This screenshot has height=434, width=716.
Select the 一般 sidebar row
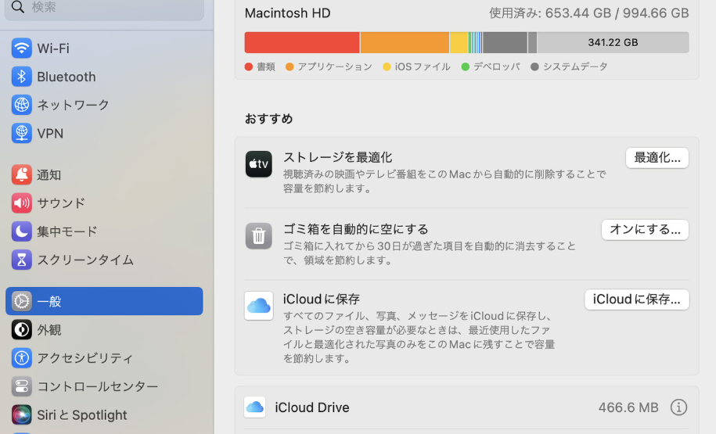104,301
